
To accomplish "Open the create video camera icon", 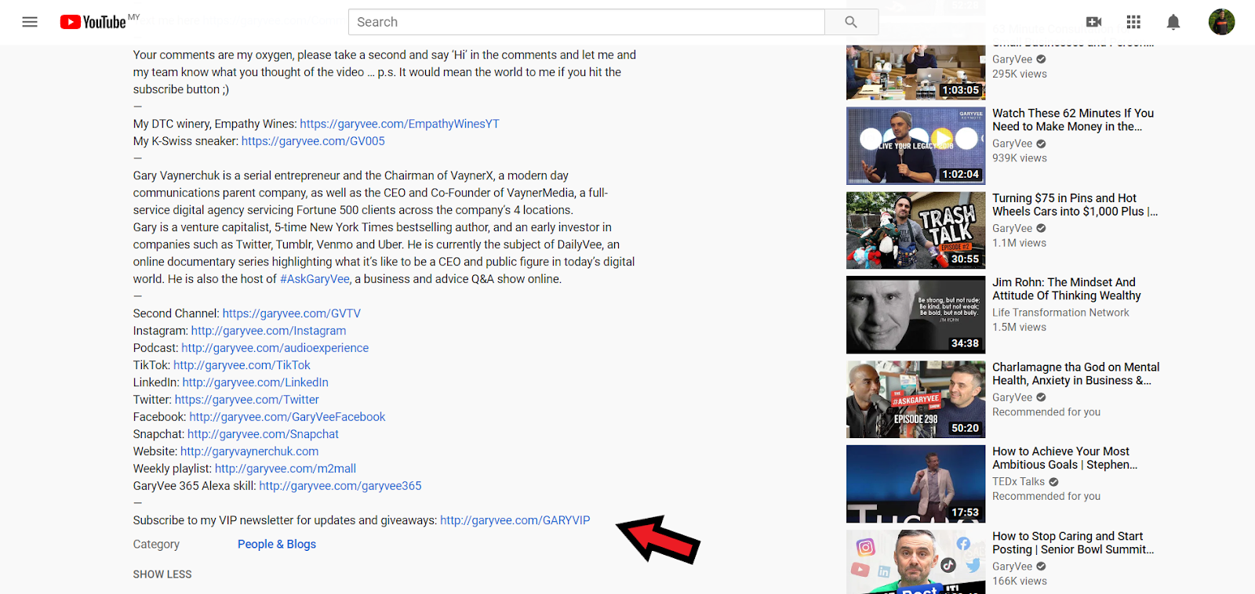I will [x=1093, y=22].
